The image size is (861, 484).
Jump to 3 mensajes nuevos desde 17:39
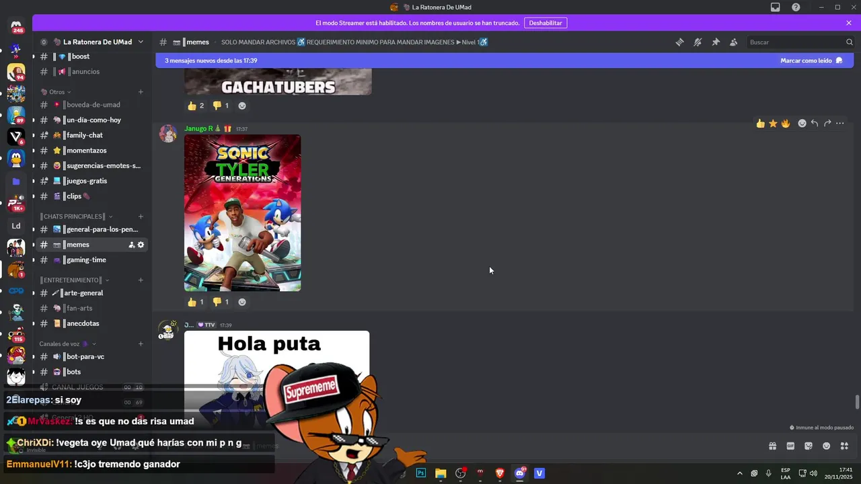click(211, 61)
